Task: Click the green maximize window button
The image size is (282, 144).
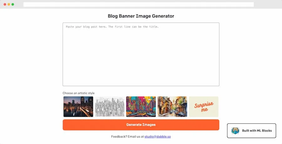Action: 13,4
